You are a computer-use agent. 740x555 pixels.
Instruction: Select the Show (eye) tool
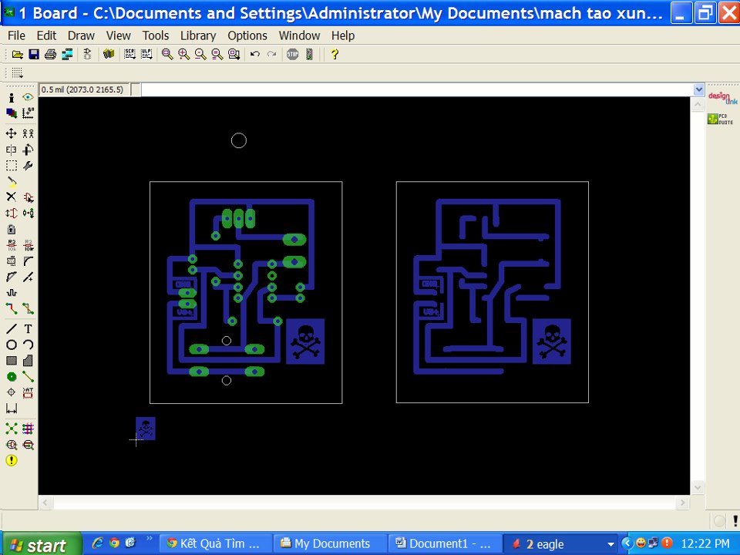coord(28,98)
